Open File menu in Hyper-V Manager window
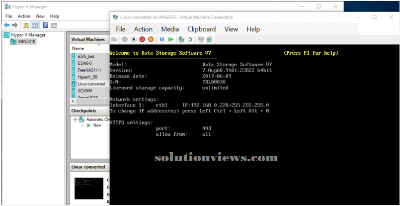Screen dimensions: 400x206 click(8, 16)
